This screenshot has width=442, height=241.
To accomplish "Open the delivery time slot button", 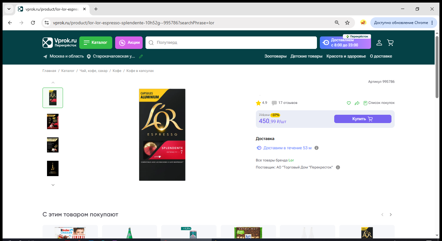I will tap(345, 43).
